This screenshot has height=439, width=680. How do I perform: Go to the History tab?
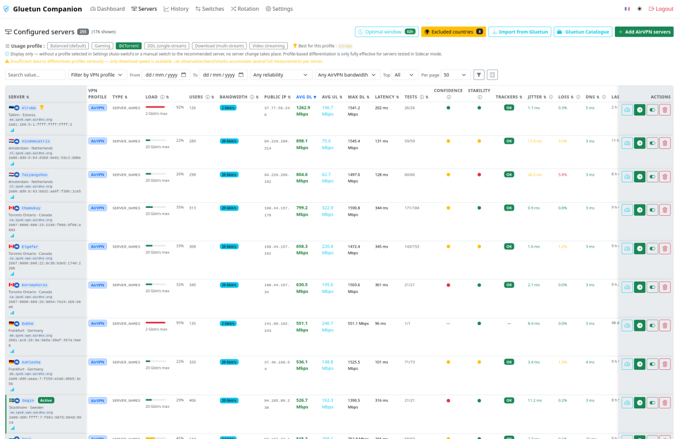(176, 9)
